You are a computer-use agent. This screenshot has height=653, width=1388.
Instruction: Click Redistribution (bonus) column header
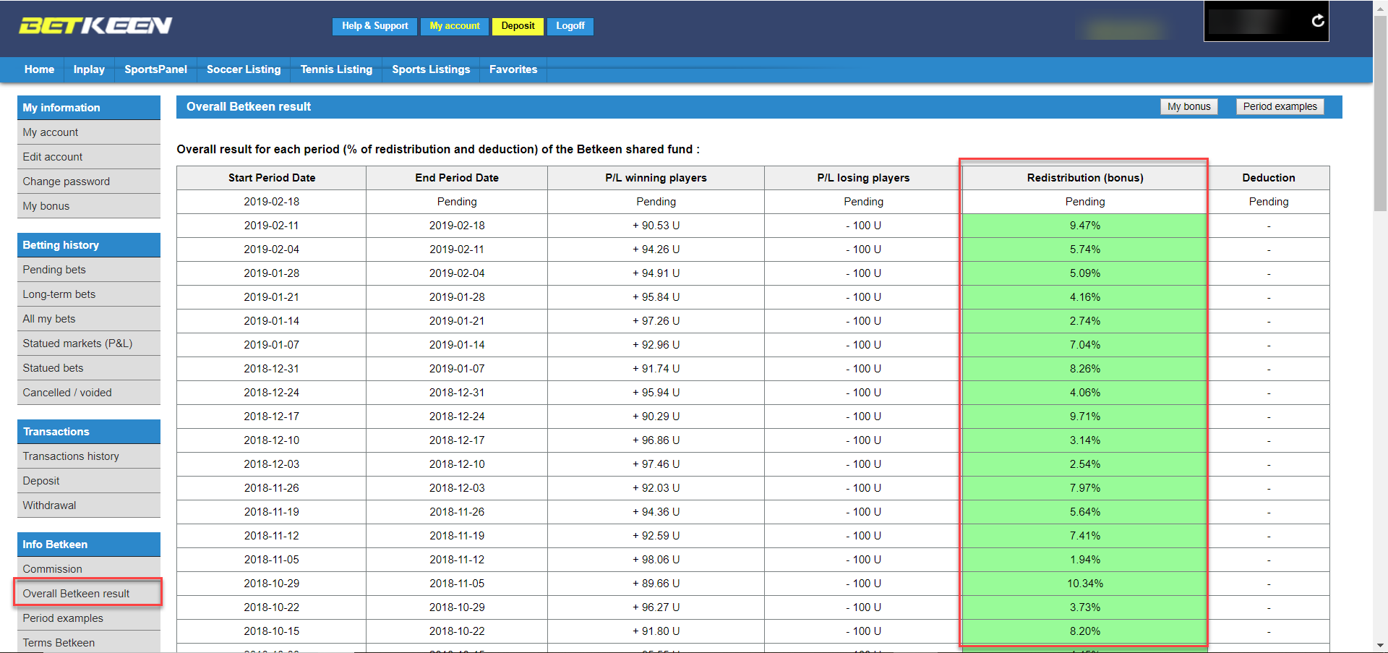point(1085,178)
